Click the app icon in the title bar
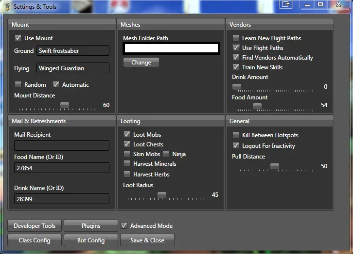Screen dimensions: 353x254 (x=7, y=6)
